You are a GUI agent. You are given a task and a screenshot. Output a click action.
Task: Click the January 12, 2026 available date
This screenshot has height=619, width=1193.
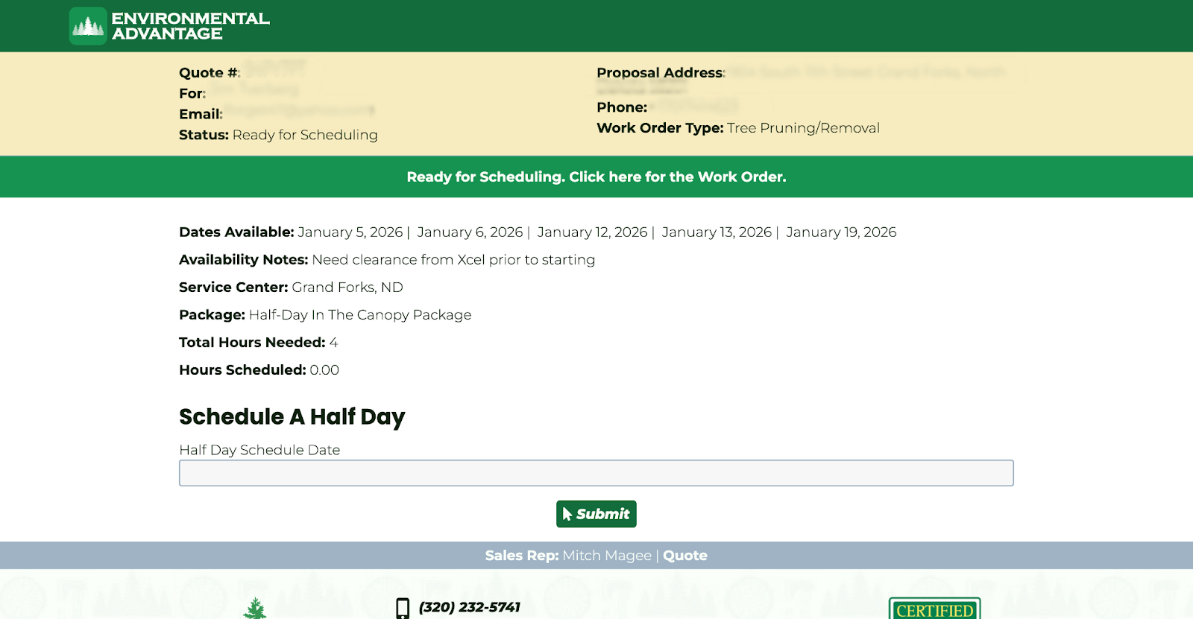point(592,232)
